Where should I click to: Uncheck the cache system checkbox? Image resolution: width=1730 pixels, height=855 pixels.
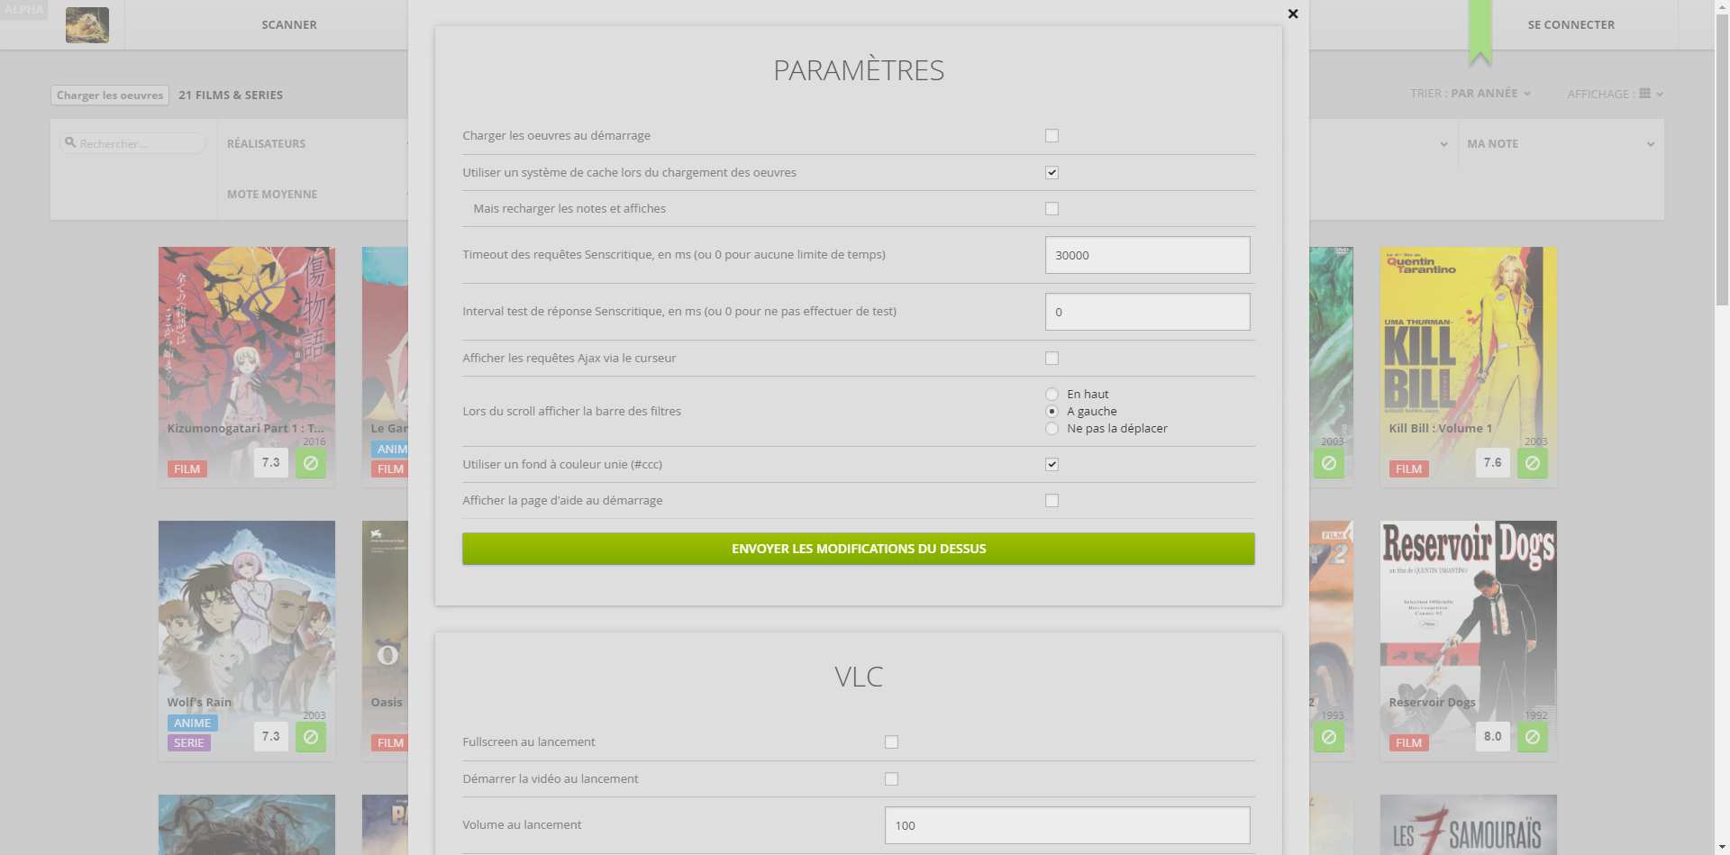1052,173
